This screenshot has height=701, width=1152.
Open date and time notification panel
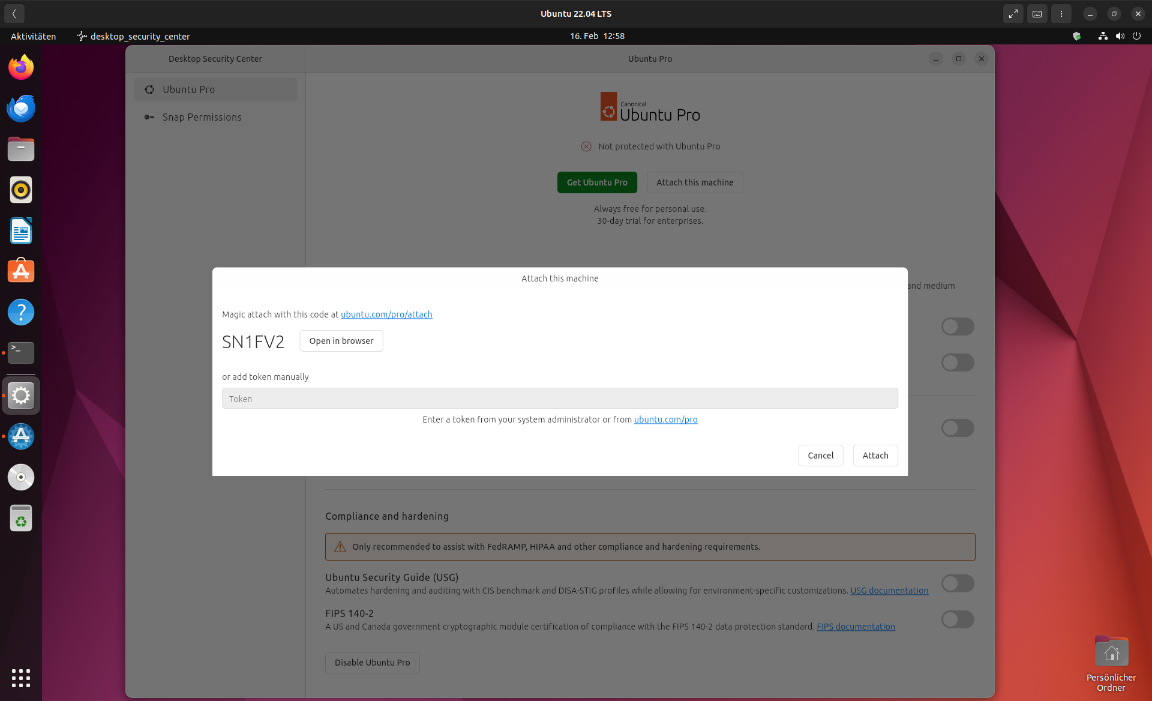point(597,36)
